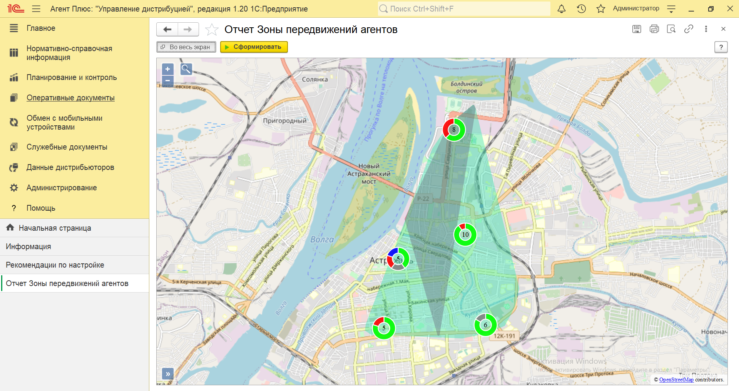The height and width of the screenshot is (391, 739).
Task: Open the More actions three-dots menu
Action: coord(706,29)
